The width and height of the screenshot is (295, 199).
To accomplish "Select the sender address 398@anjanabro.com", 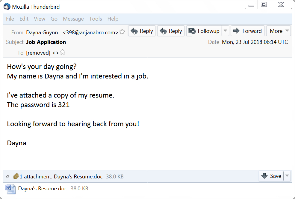I will (90, 33).
